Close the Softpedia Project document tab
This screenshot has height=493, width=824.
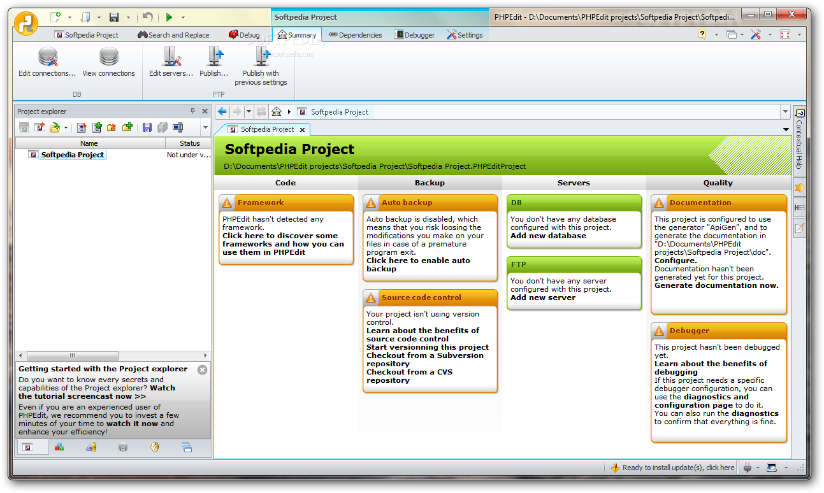coord(303,130)
